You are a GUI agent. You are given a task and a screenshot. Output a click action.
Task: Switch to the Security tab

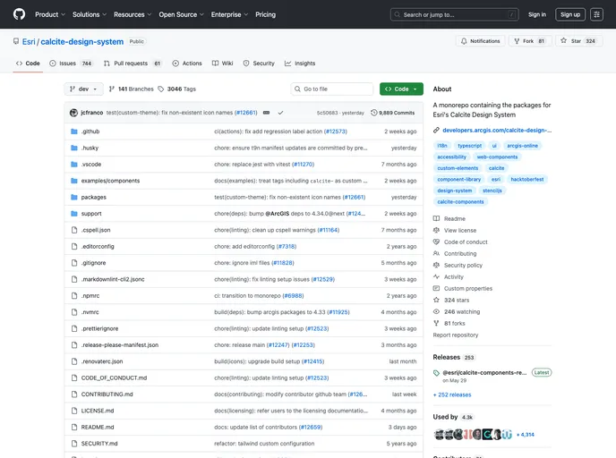(x=259, y=64)
